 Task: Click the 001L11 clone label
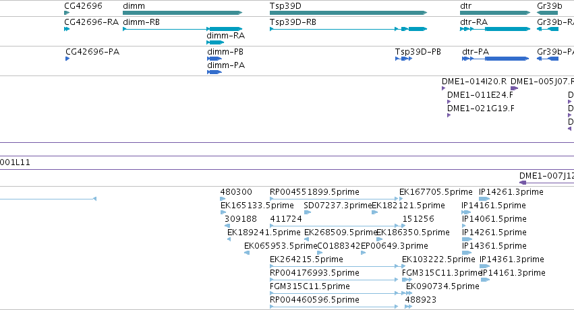pyautogui.click(x=15, y=162)
